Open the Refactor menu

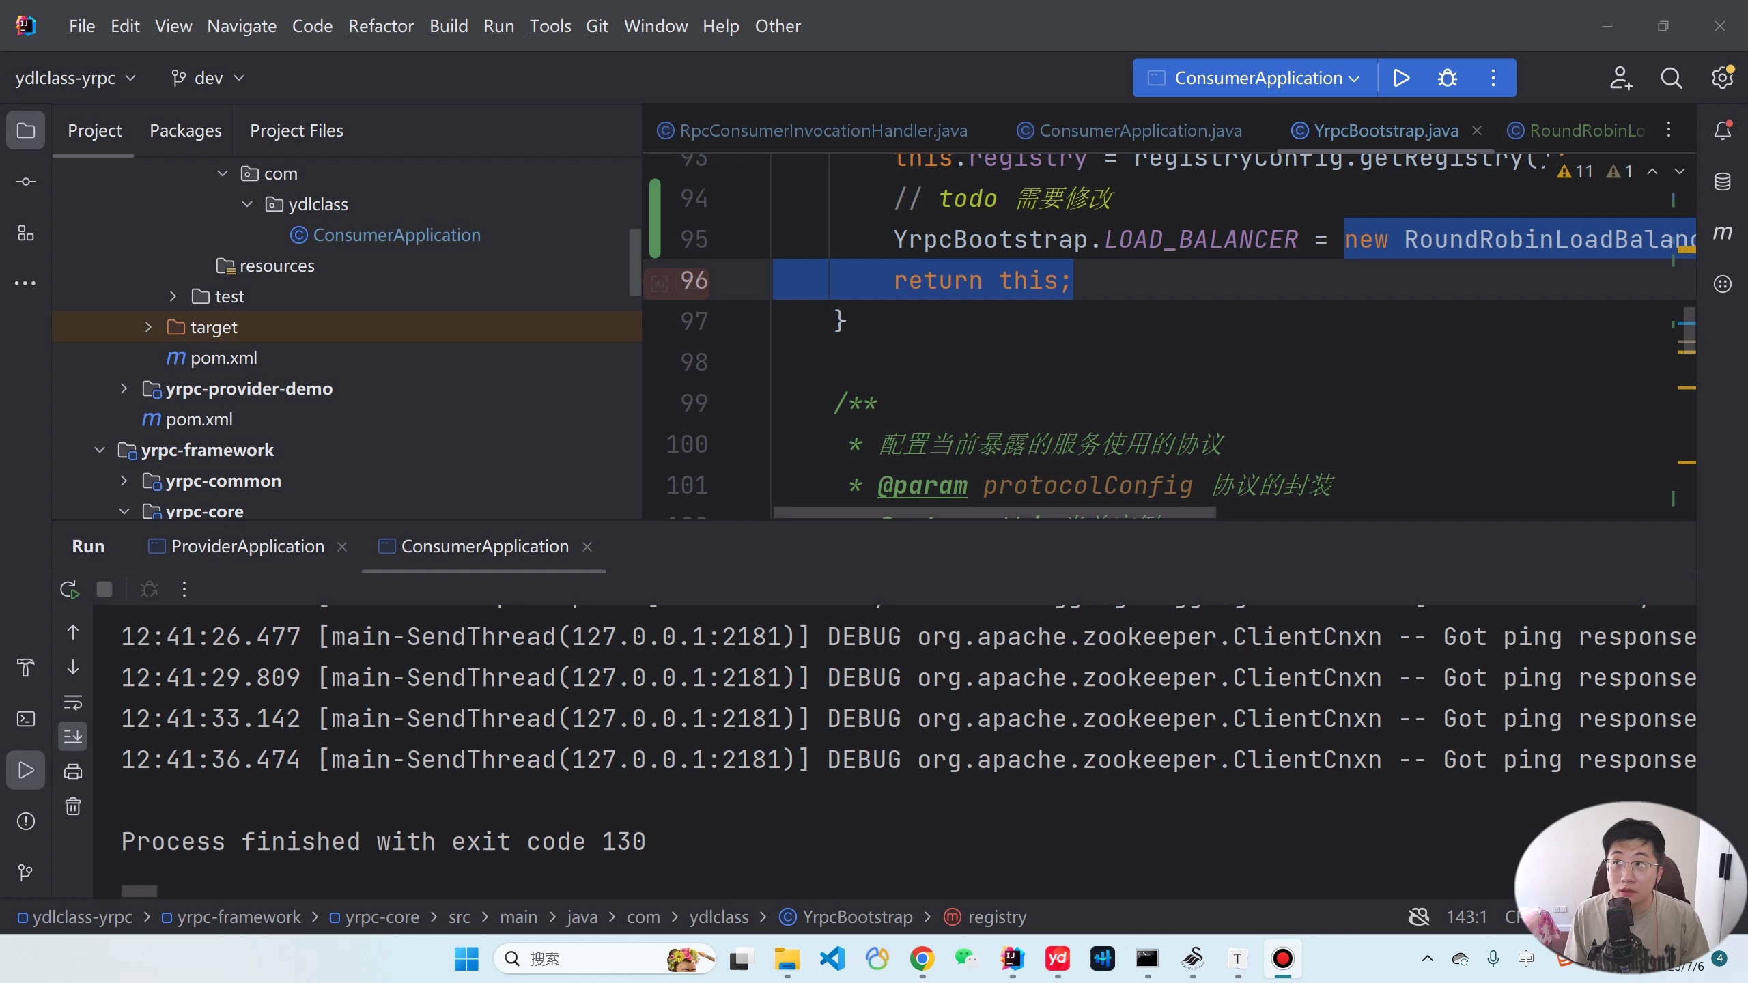pos(380,26)
